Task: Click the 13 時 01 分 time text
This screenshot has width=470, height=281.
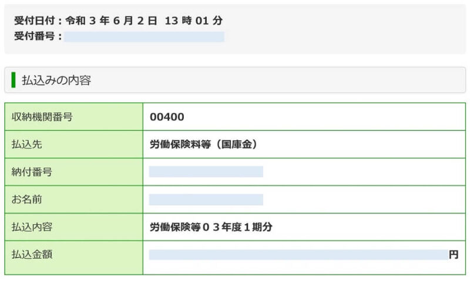Action: point(194,21)
